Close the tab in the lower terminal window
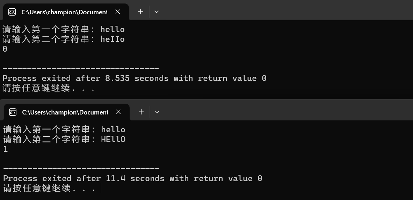Image resolution: width=413 pixels, height=200 pixels. [x=118, y=112]
